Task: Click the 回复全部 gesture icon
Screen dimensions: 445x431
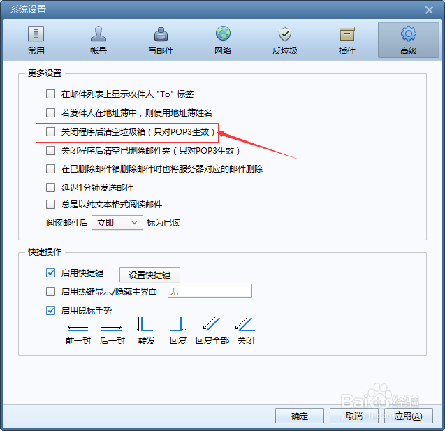Action: tap(212, 324)
